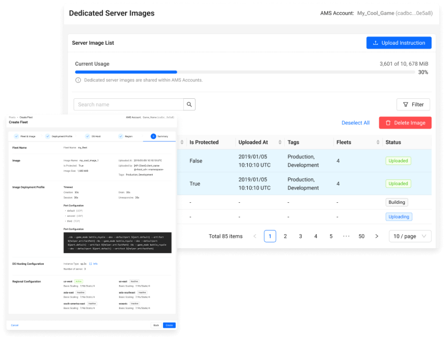Click the Fleet & Image step checkmark
Image resolution: width=446 pixels, height=340 pixels.
(x=16, y=136)
